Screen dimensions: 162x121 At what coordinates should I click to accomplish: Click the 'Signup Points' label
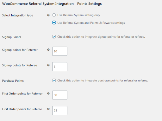[12, 37]
